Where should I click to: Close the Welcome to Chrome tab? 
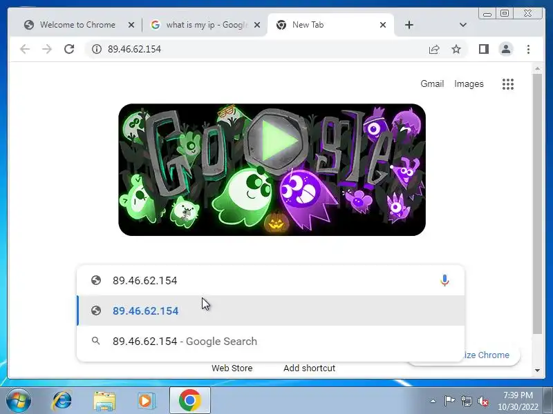pyautogui.click(x=131, y=25)
